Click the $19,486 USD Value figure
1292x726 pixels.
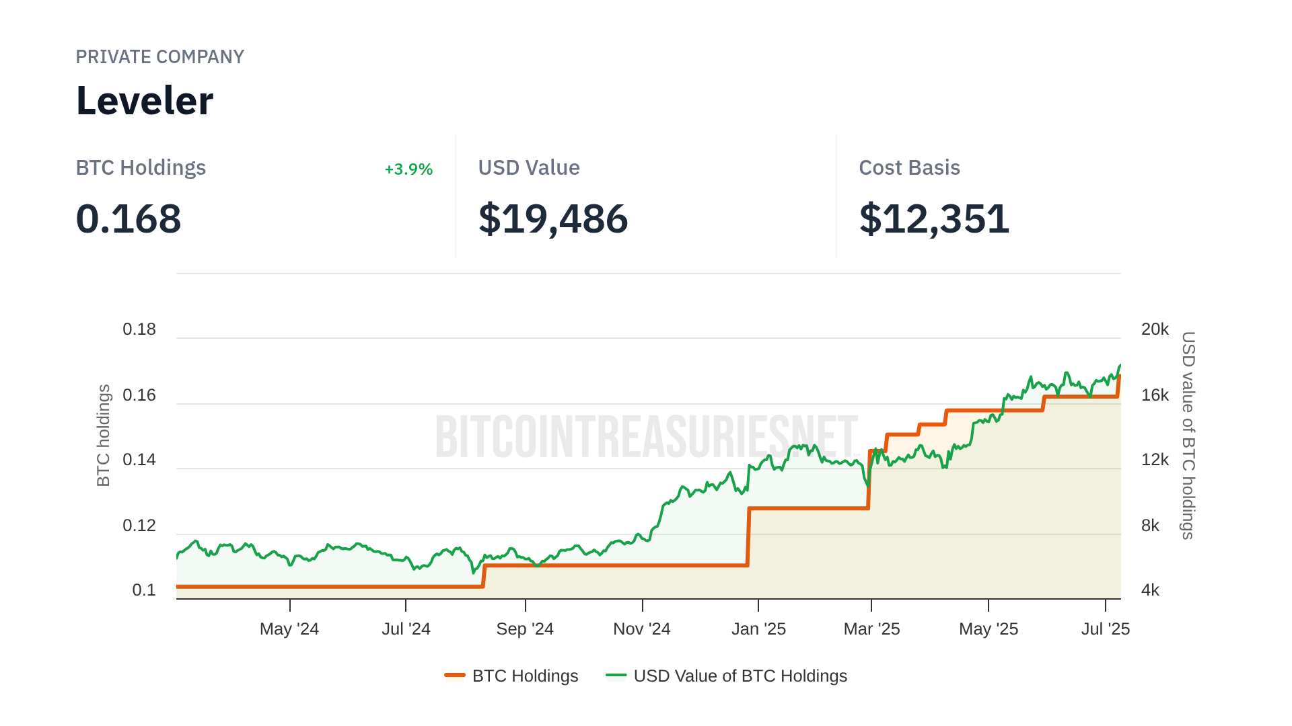tap(552, 218)
